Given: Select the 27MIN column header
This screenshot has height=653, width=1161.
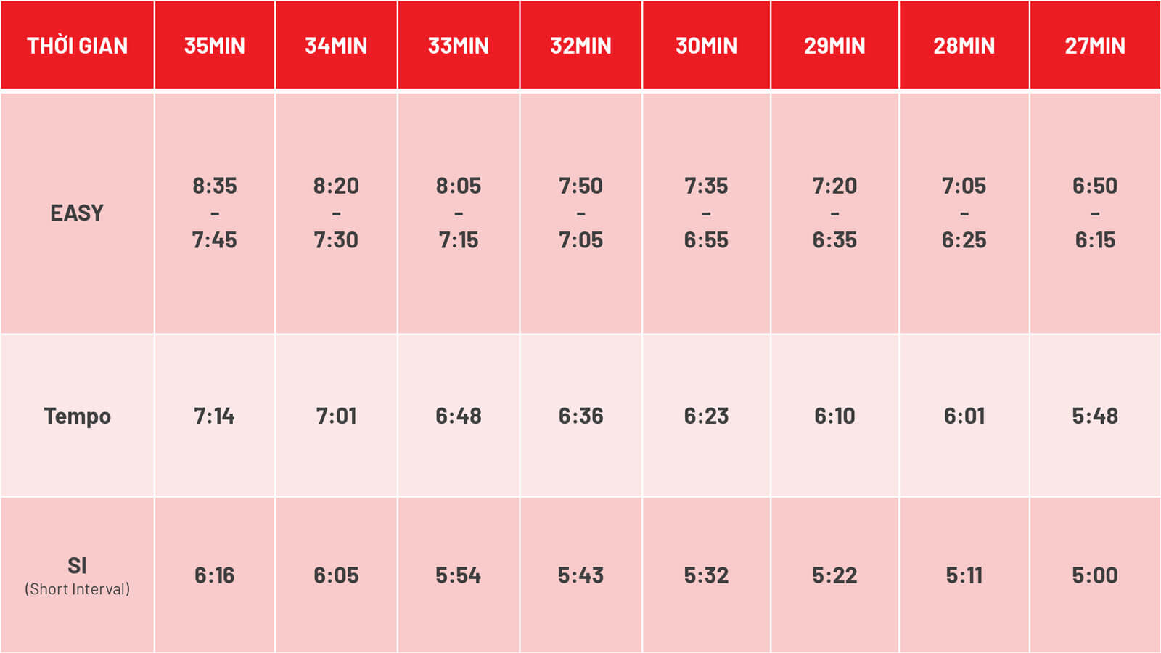Looking at the screenshot, I should click(x=1095, y=45).
